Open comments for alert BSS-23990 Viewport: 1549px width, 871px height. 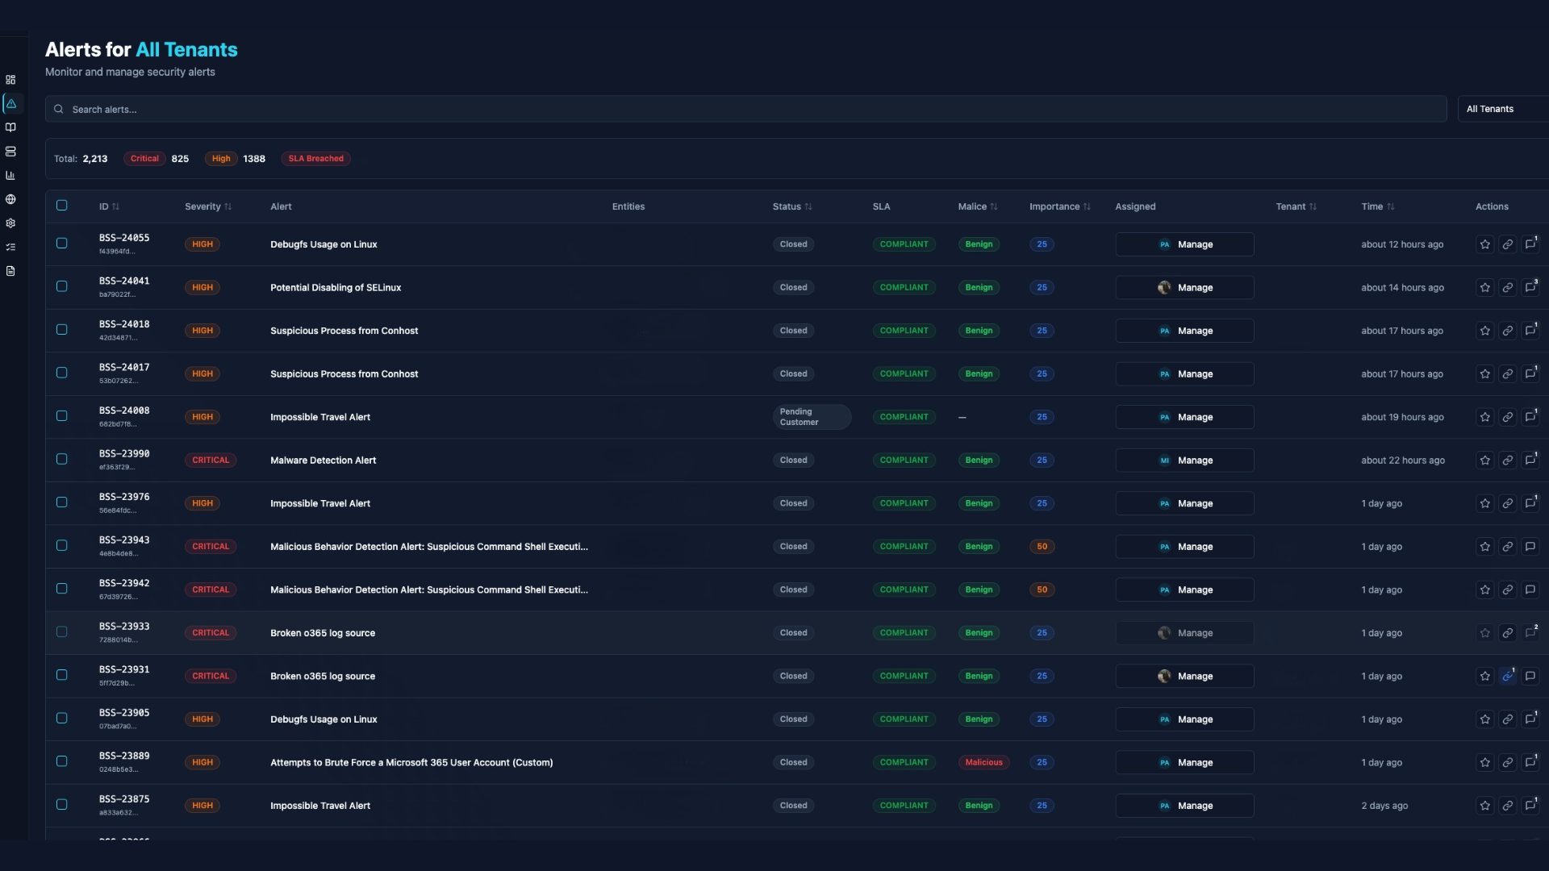pos(1530,461)
